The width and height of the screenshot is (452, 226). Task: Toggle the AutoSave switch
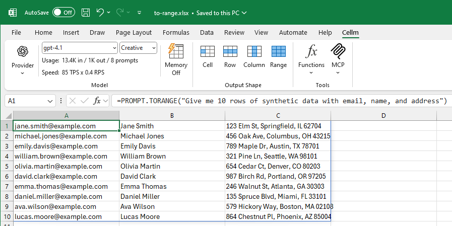63,13
